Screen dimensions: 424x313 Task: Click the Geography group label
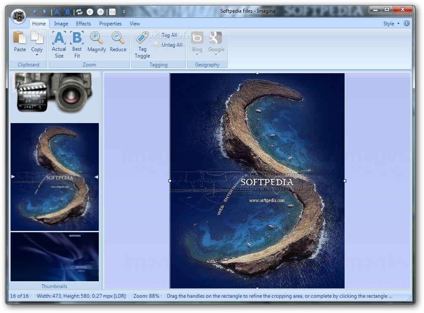coord(207,65)
